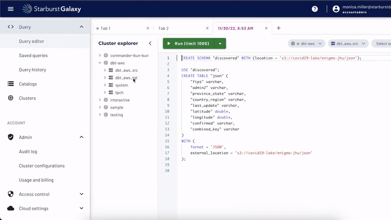This screenshot has width=391, height=220.
Task: Open the Audit log page
Action: point(28,152)
